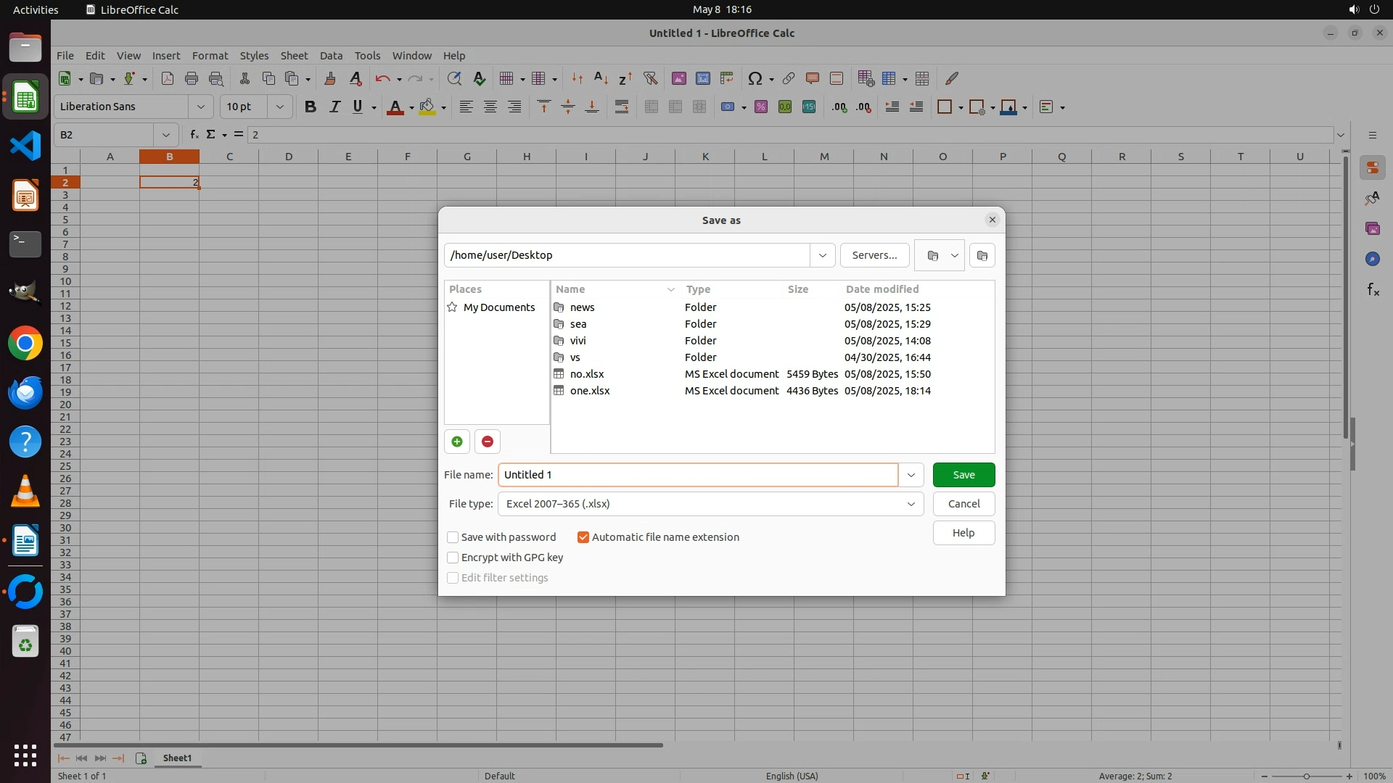
Task: Click the create new folder icon
Action: [x=982, y=255]
